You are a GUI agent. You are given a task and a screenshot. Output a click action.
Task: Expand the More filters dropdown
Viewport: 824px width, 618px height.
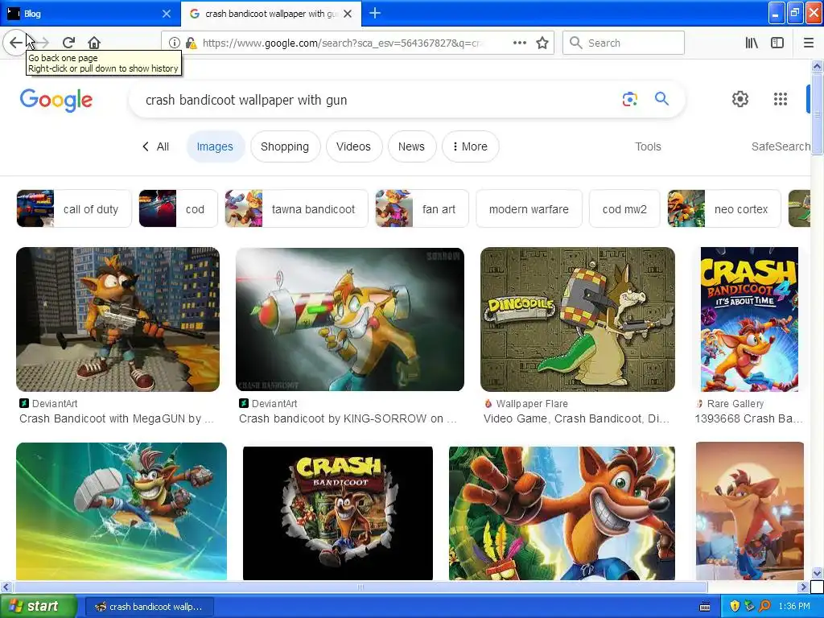pos(470,146)
